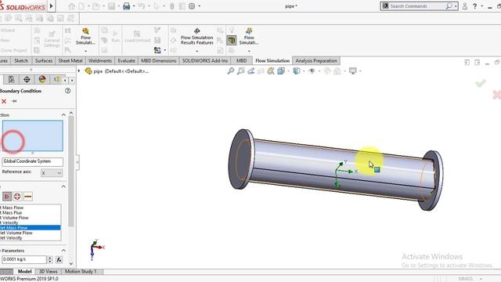The image size is (501, 282).
Task: Open the Reference axis X dropdown
Action: pyautogui.click(x=52, y=173)
